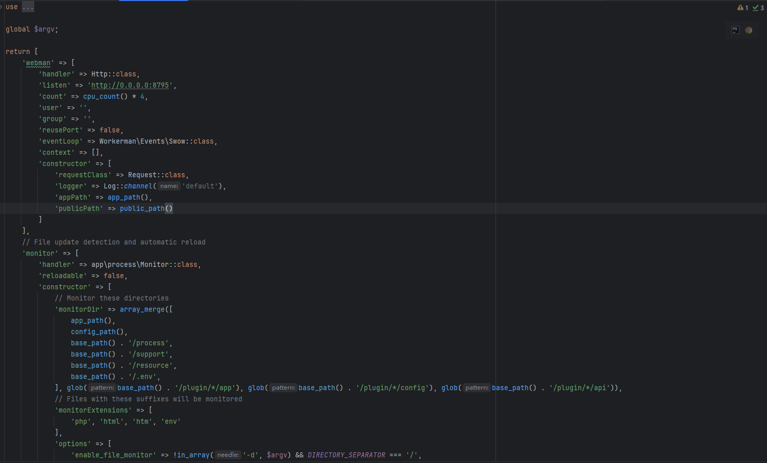Click the 'count' key
The height and width of the screenshot is (463, 767).
[53, 96]
